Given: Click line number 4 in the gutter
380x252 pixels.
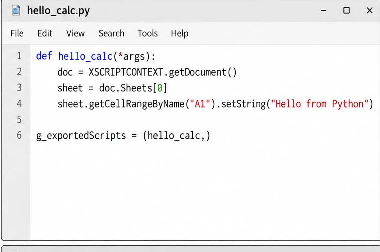Looking at the screenshot, I should (19, 104).
